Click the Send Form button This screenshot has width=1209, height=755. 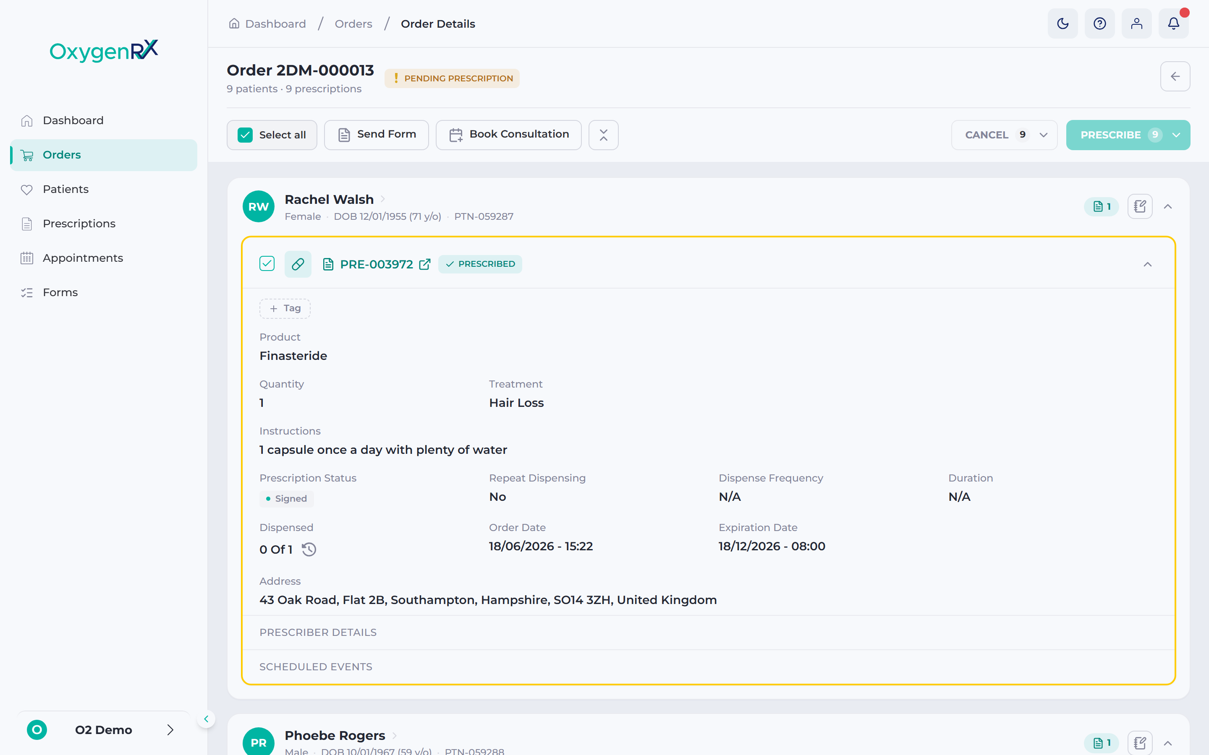376,135
